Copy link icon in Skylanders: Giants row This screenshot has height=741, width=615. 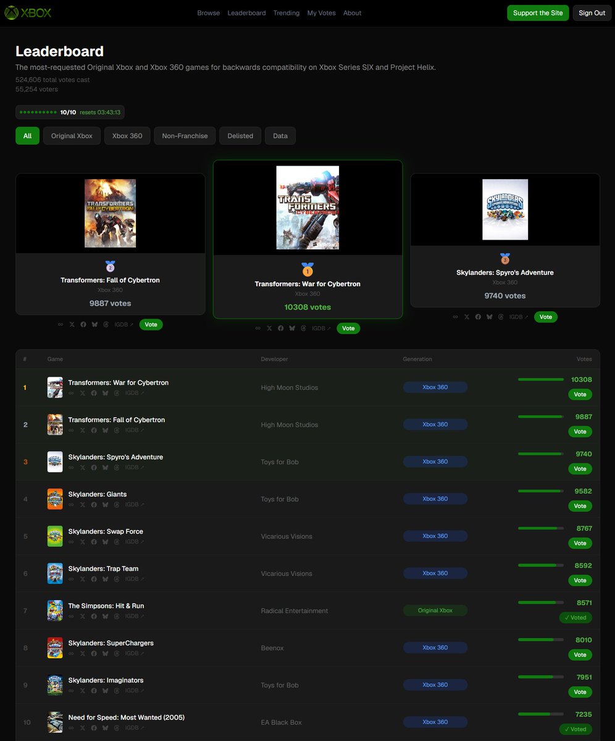click(x=71, y=504)
